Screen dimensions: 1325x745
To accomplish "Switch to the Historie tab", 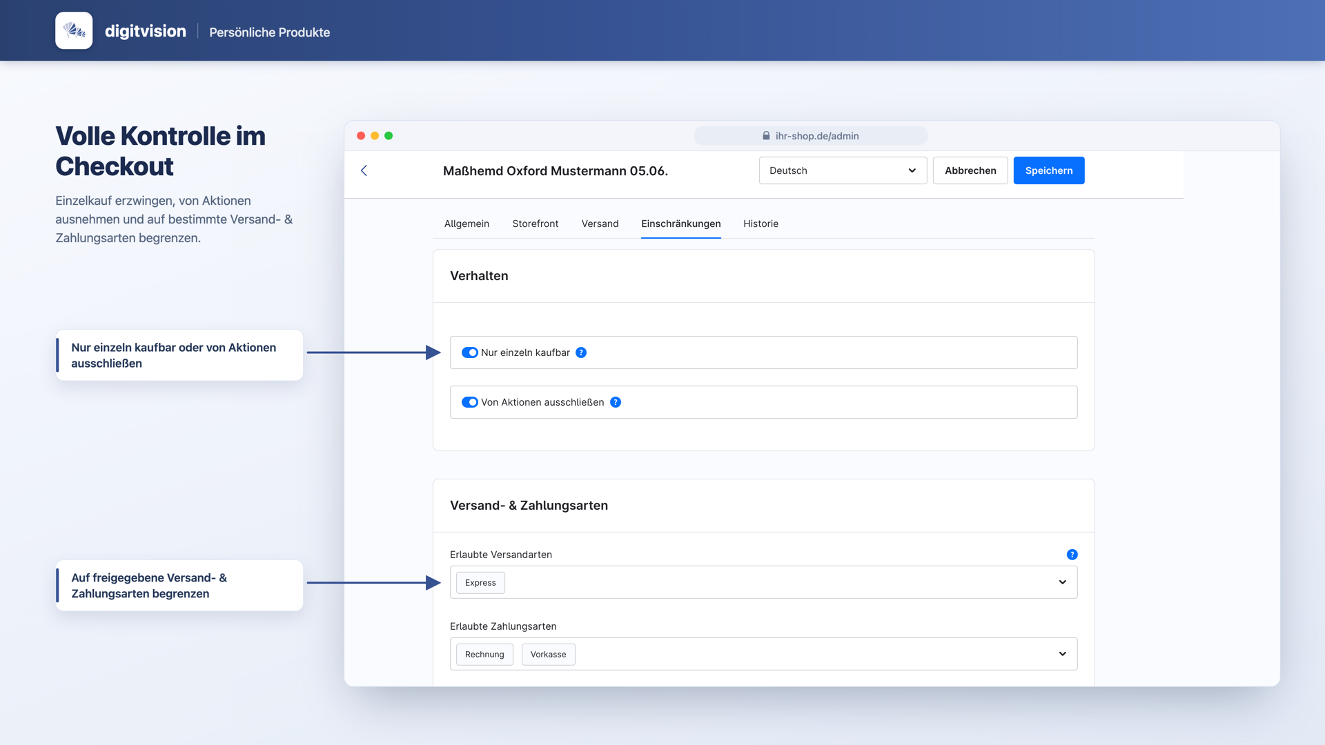I will pyautogui.click(x=760, y=223).
